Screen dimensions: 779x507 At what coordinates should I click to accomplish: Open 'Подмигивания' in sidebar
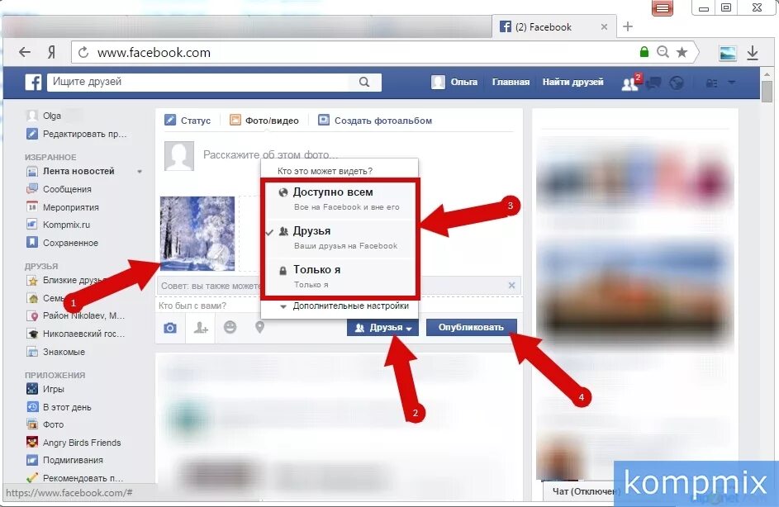[64, 460]
